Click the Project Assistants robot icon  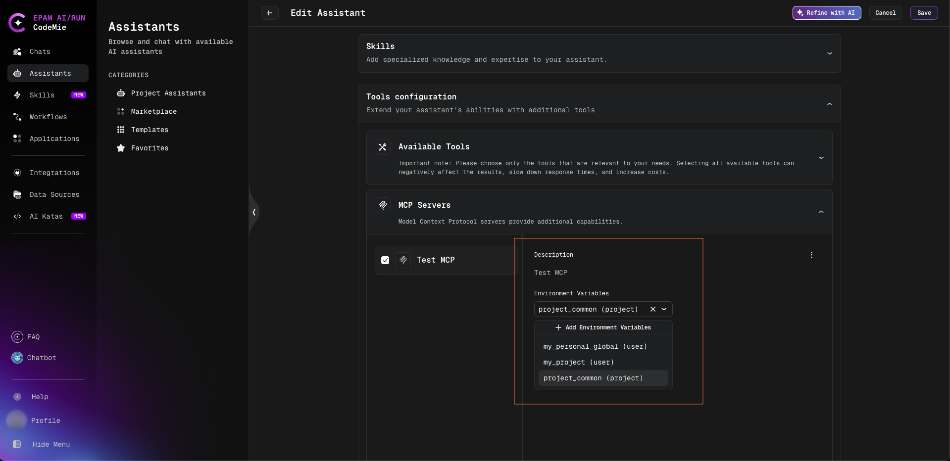click(121, 93)
